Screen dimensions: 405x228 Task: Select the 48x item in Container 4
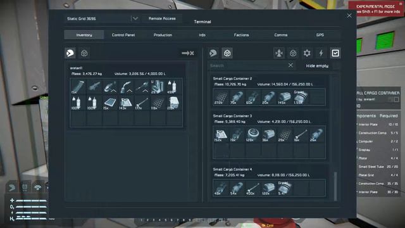pos(221,188)
